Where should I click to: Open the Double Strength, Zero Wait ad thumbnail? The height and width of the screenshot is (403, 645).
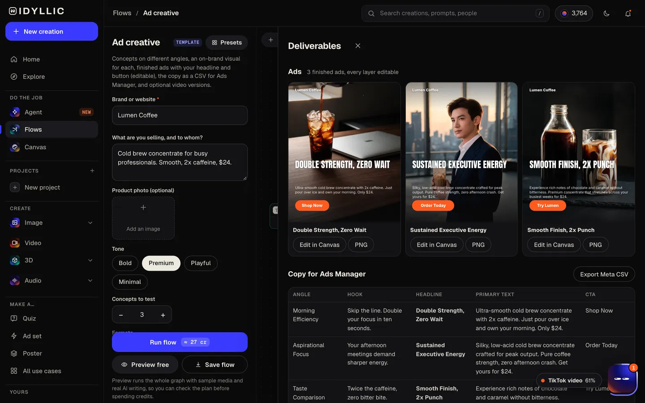tap(344, 152)
